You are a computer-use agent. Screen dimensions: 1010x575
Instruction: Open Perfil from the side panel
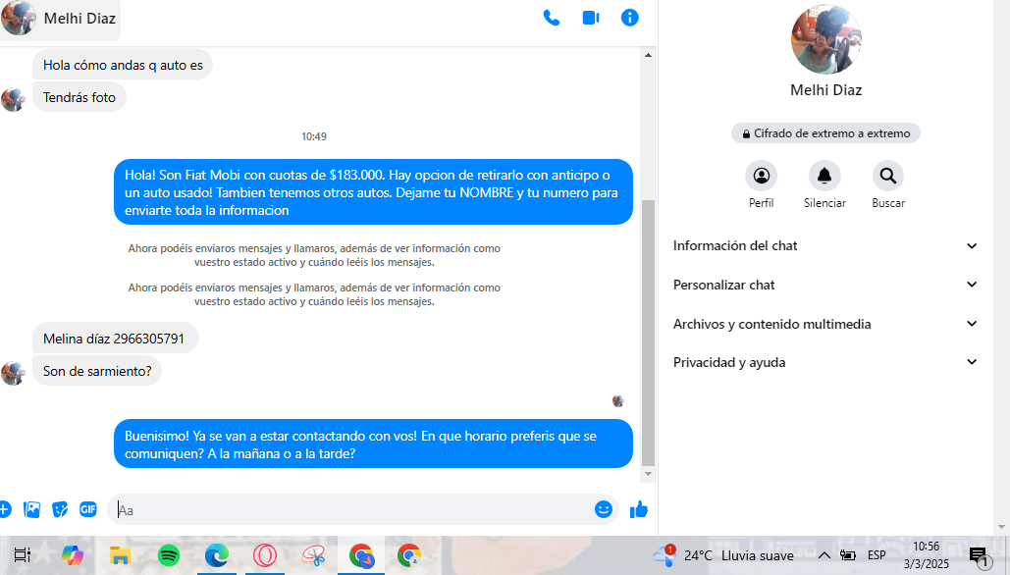(x=761, y=177)
